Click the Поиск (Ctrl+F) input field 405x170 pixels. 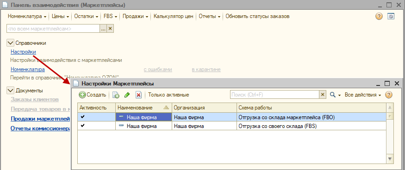275,95
